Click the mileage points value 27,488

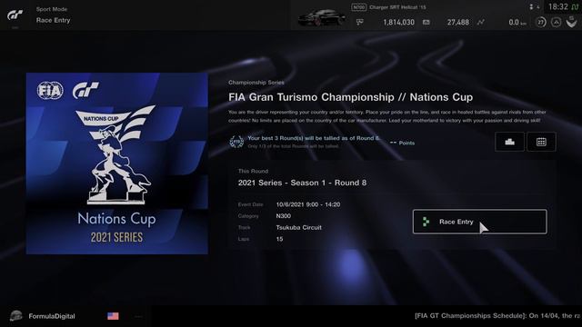pos(458,22)
